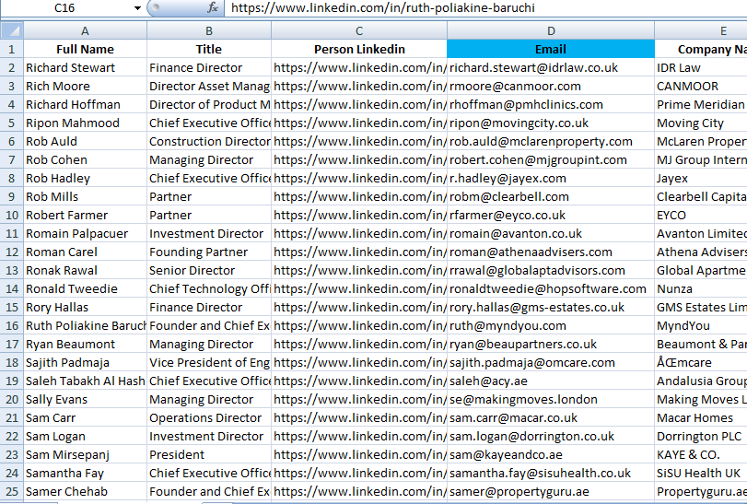
Task: Select row 1 header
Action: (x=12, y=50)
